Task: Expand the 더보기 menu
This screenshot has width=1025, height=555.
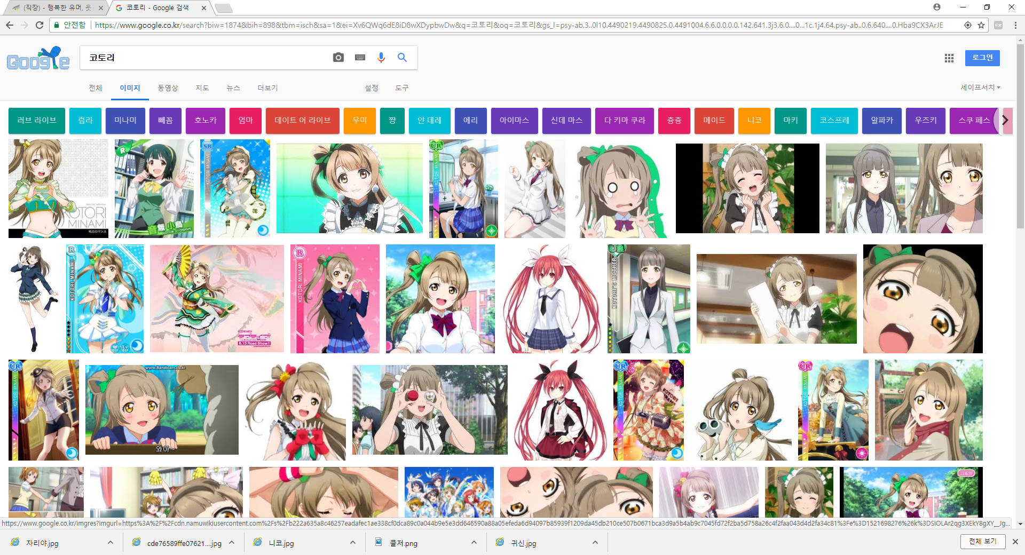Action: tap(267, 88)
